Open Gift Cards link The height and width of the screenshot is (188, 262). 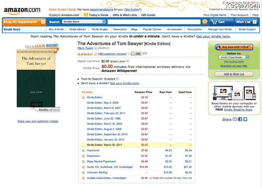(x=148, y=15)
